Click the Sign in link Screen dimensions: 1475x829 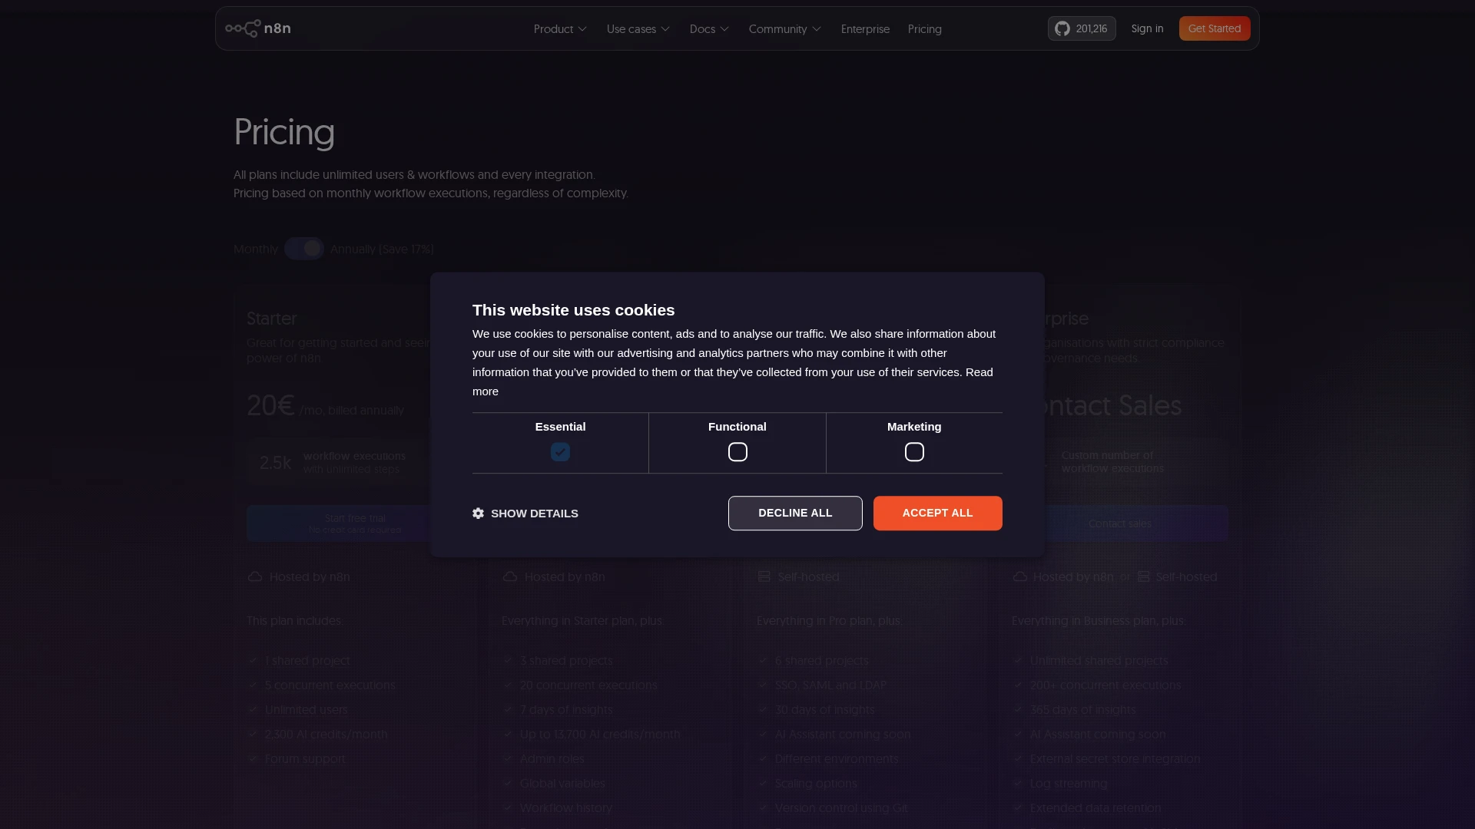click(1147, 28)
